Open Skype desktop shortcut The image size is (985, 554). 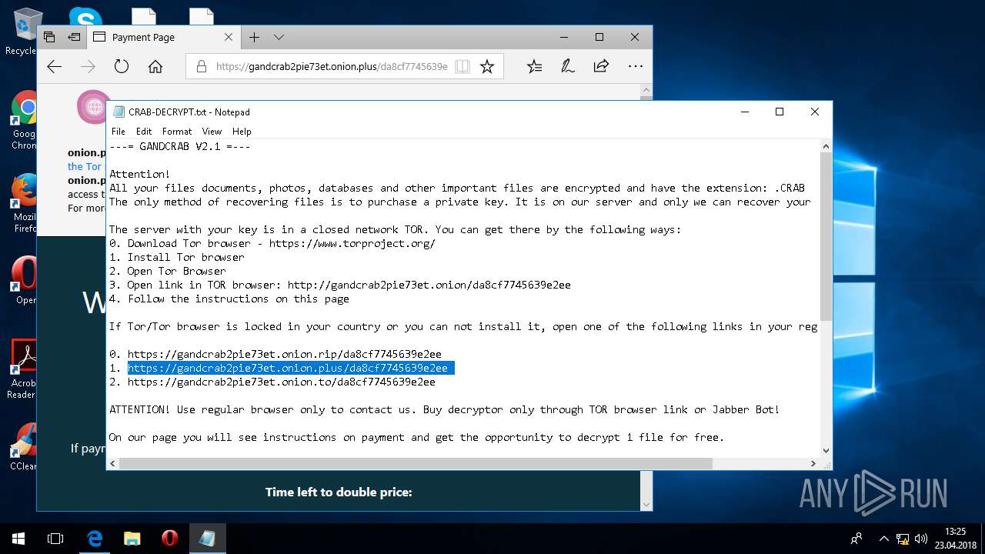pos(85,17)
